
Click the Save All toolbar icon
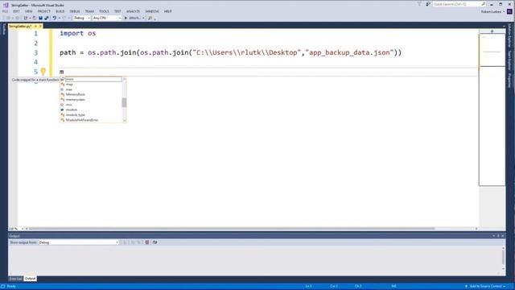(47, 18)
